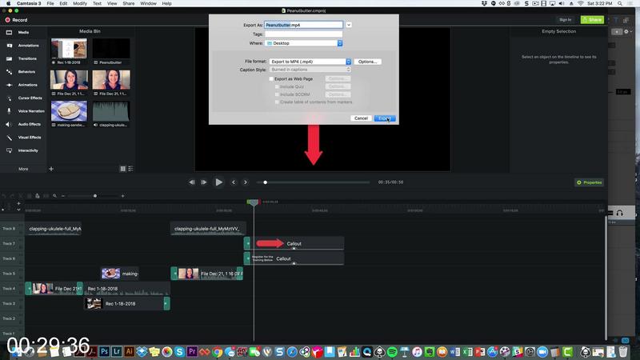
Task: Collapse tracks with the down chevron
Action: (18, 210)
